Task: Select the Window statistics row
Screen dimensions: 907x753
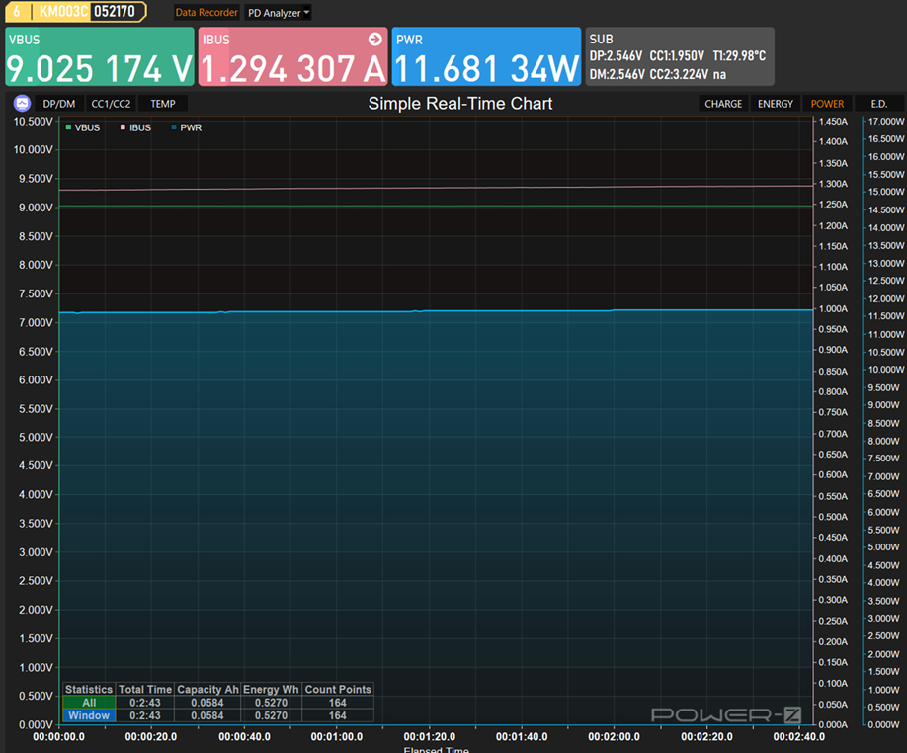Action: (89, 715)
